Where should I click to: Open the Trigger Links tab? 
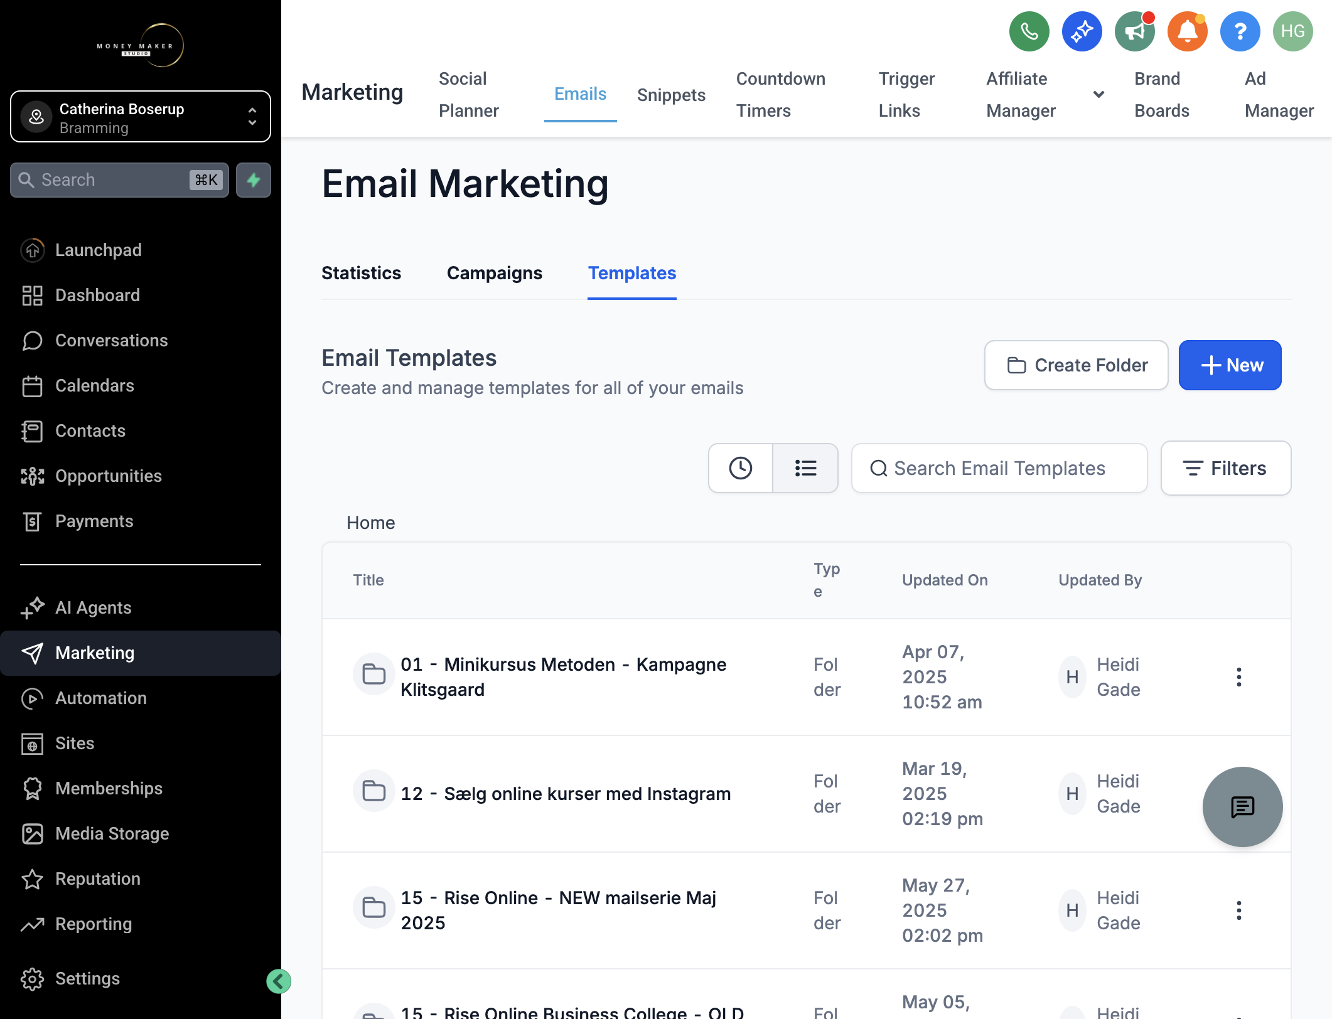pos(906,95)
